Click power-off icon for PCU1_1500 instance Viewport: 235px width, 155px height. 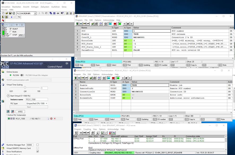pos(51,118)
